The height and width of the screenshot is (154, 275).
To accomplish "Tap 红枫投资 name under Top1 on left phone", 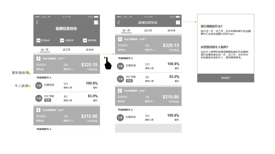I will tap(49, 85).
